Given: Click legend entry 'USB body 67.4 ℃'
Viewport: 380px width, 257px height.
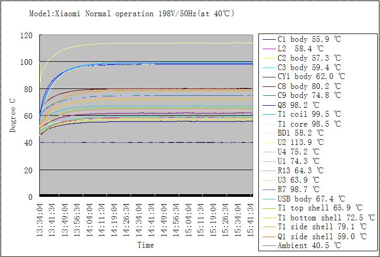Looking at the screenshot, I should [x=304, y=199].
